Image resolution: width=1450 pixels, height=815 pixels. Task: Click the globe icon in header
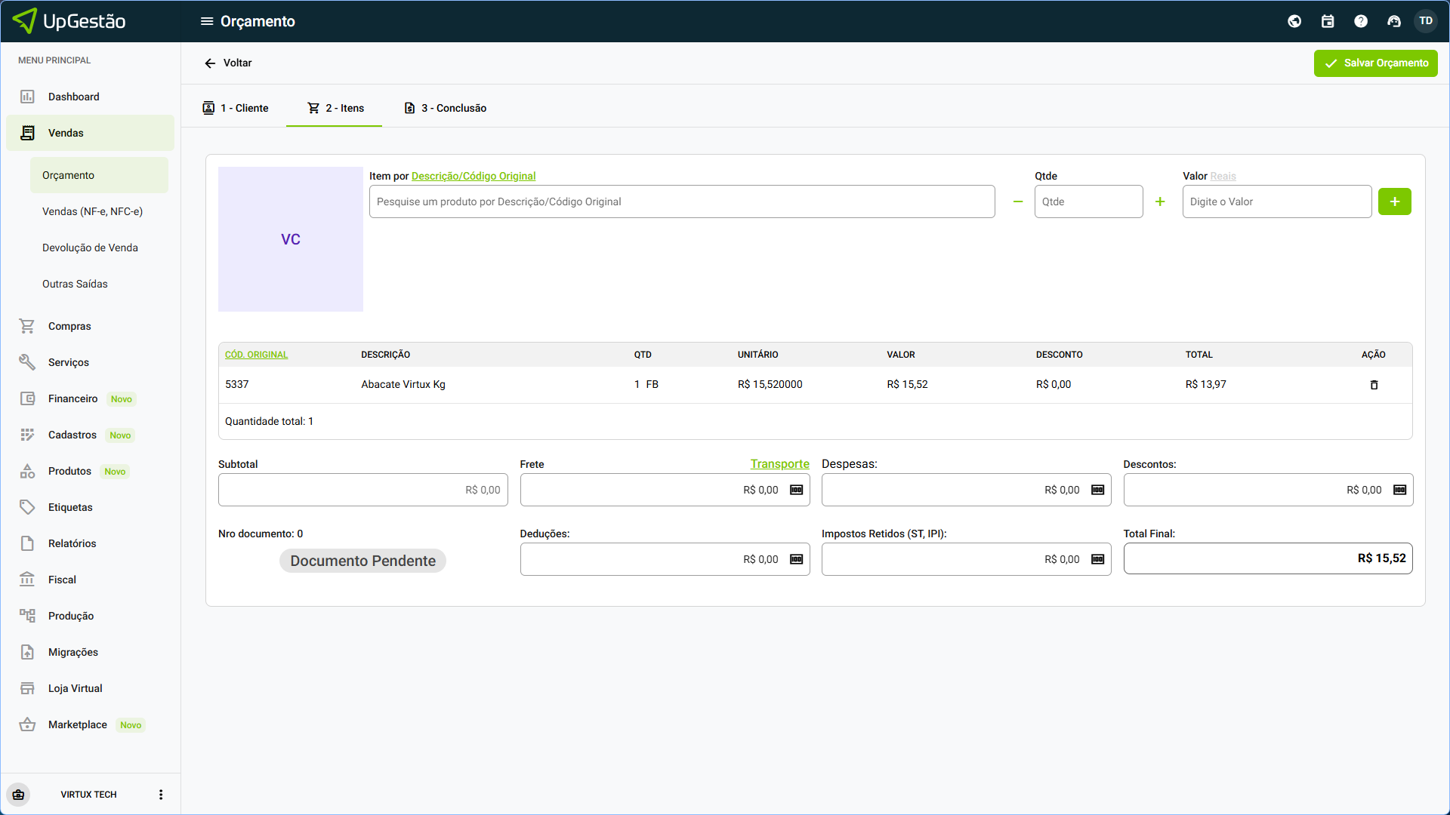pos(1294,21)
